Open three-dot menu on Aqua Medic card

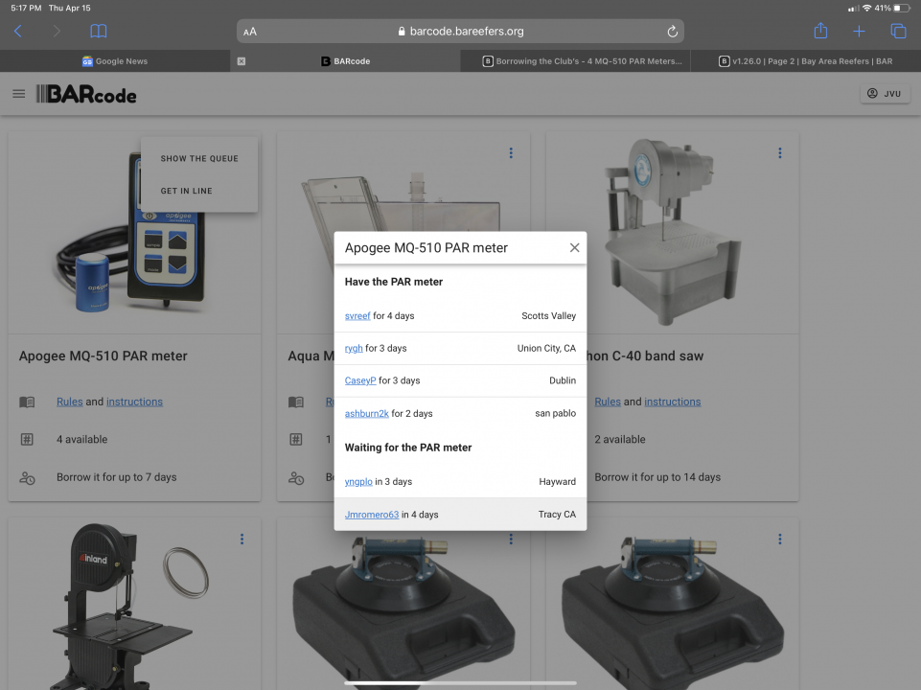pos(511,153)
